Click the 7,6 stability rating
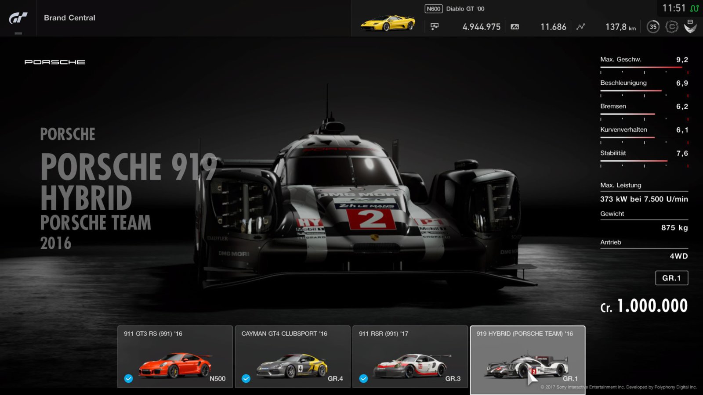Image resolution: width=703 pixels, height=395 pixels. (x=682, y=153)
